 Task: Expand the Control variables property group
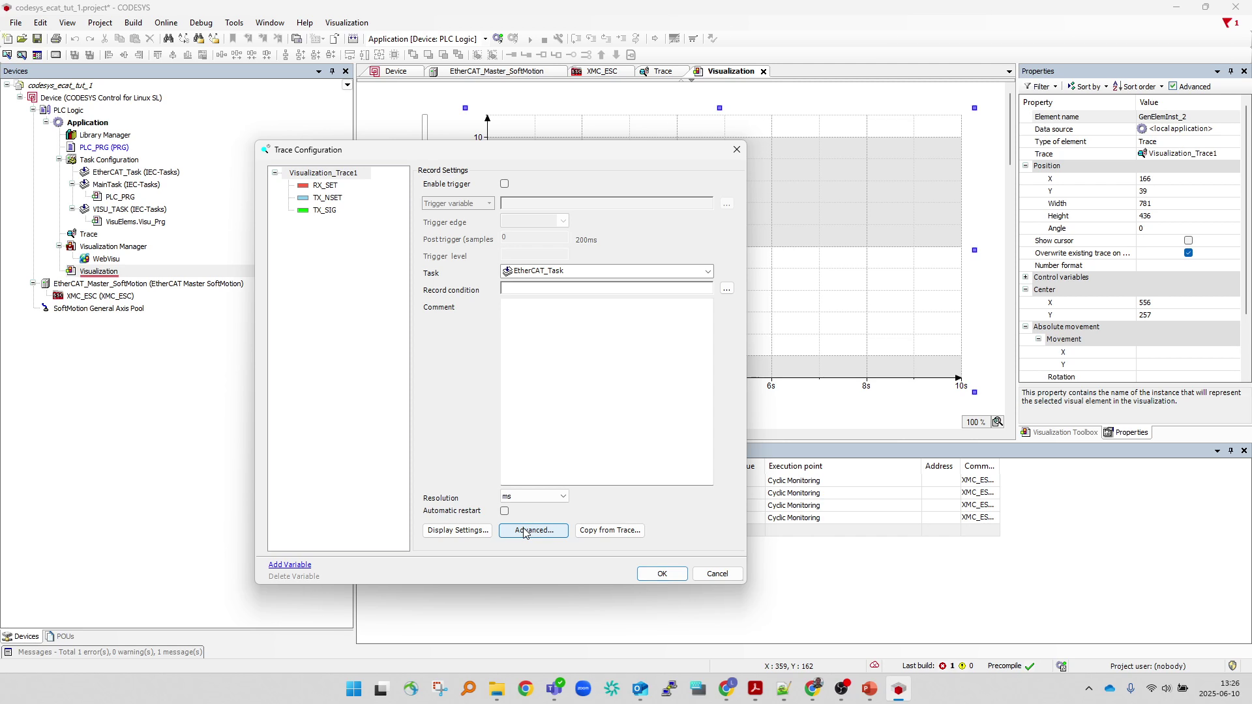[1026, 277]
